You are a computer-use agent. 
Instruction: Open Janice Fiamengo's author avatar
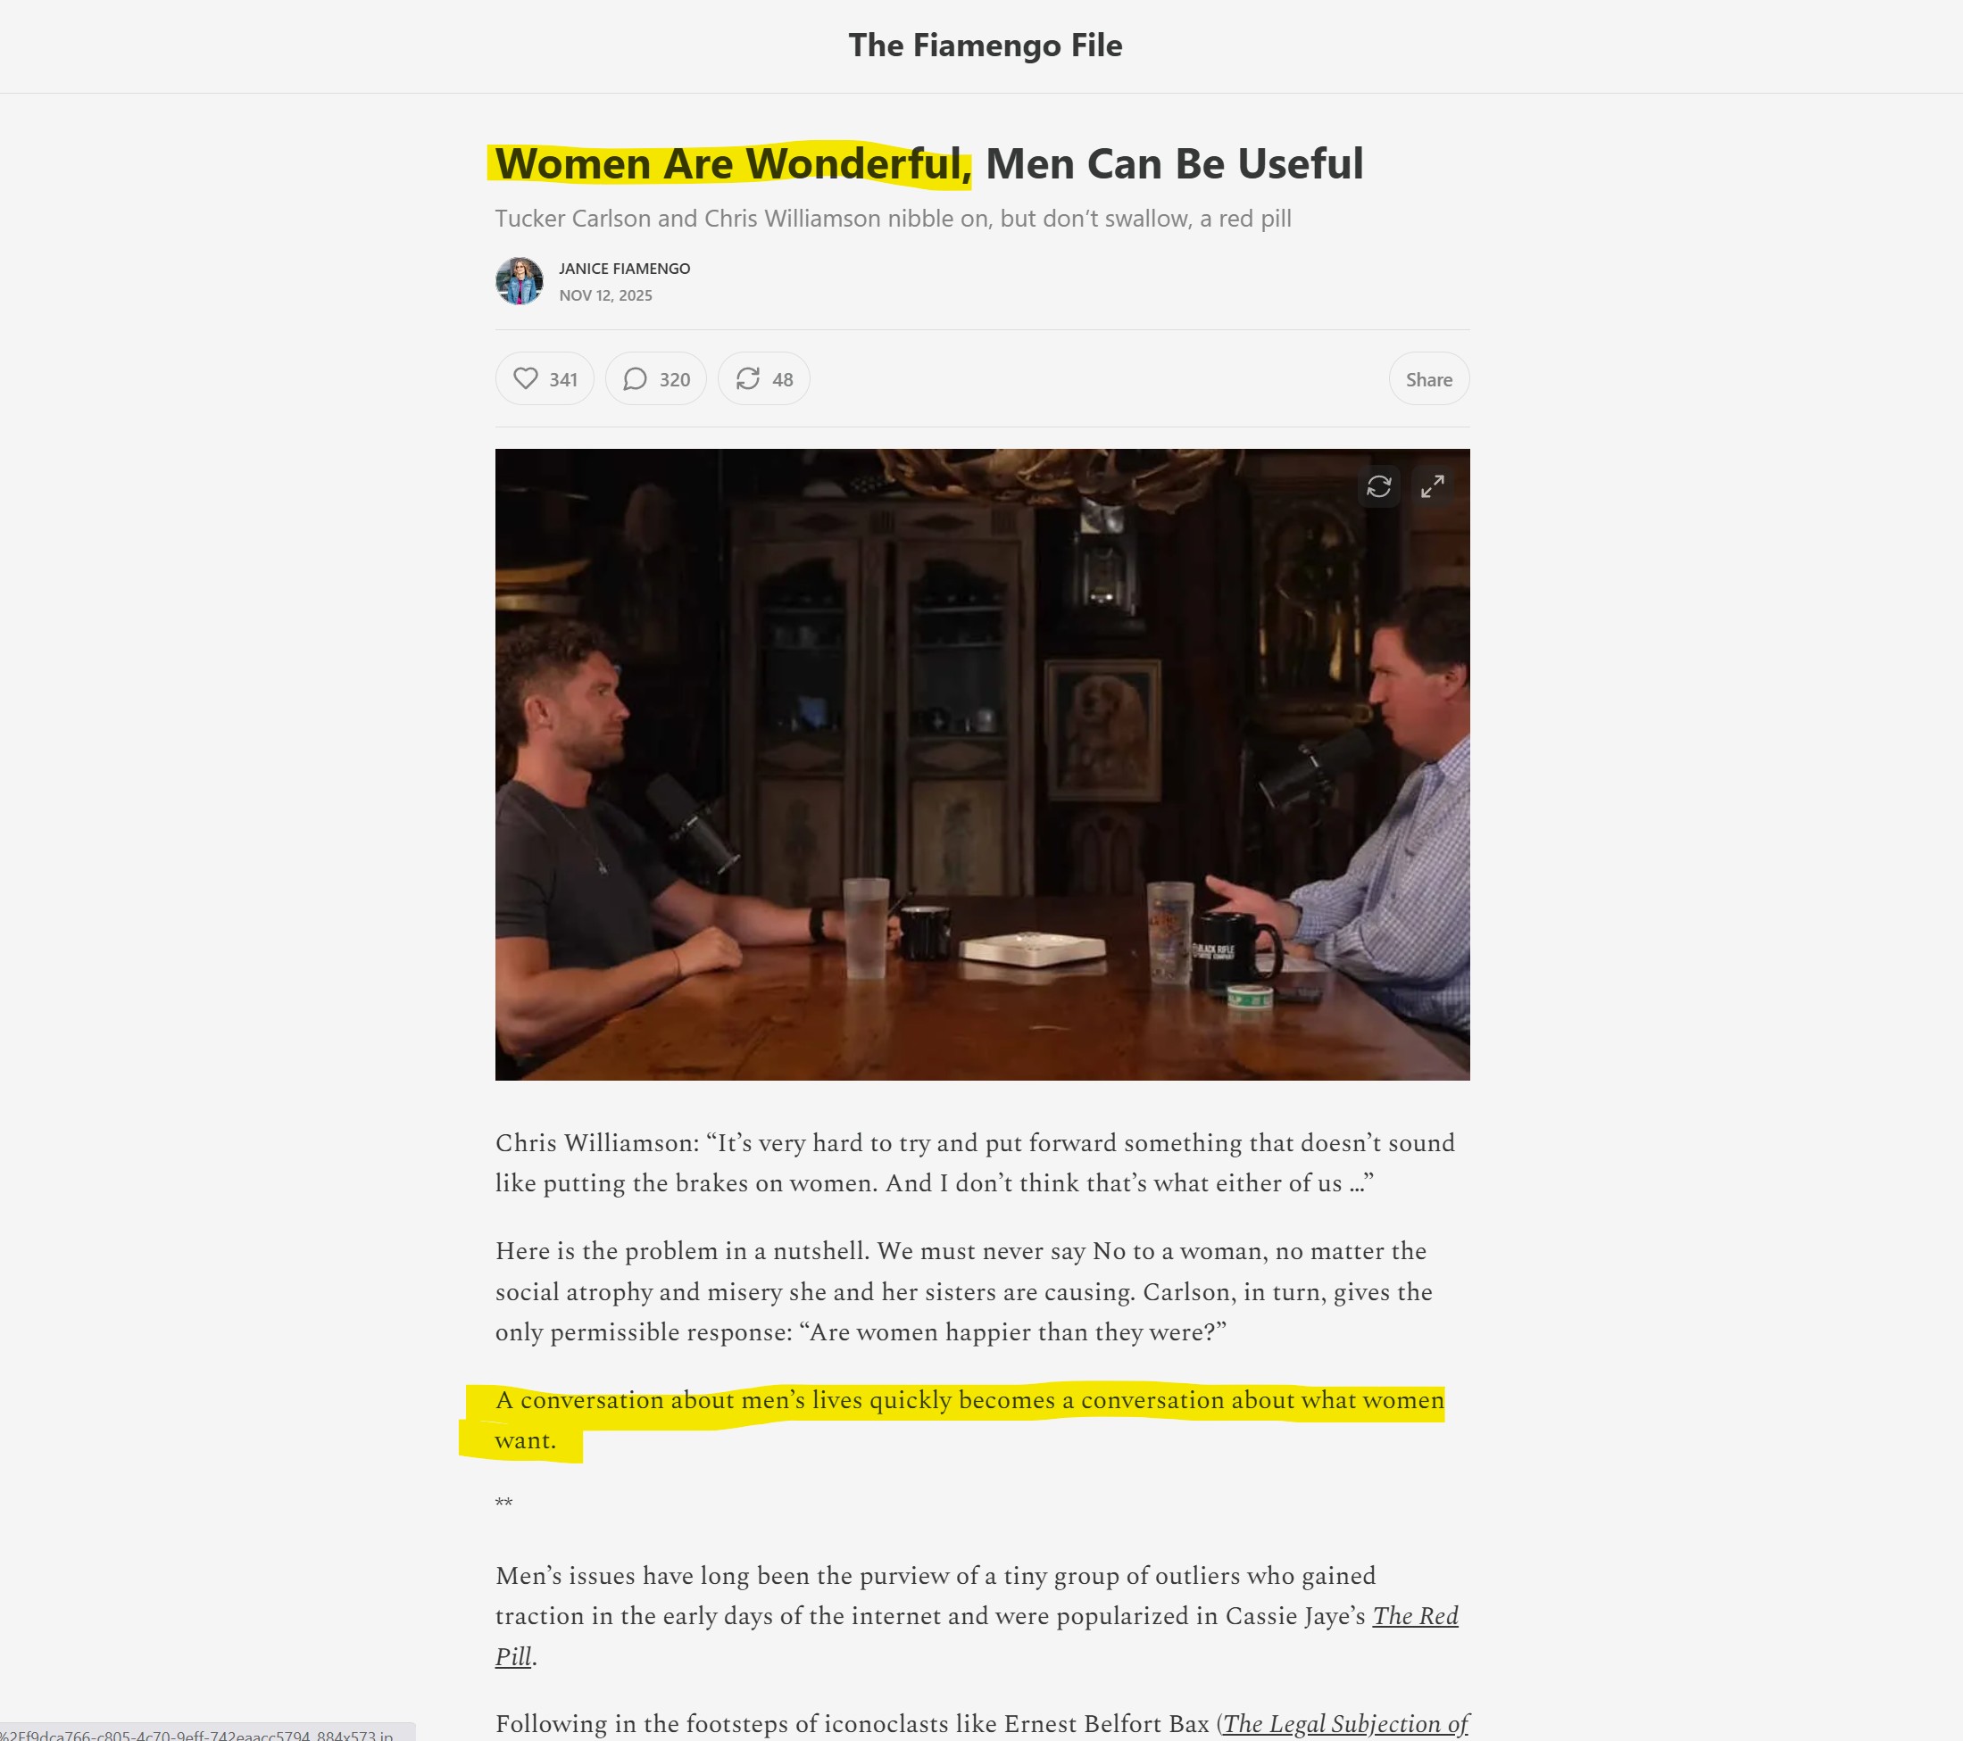point(520,281)
